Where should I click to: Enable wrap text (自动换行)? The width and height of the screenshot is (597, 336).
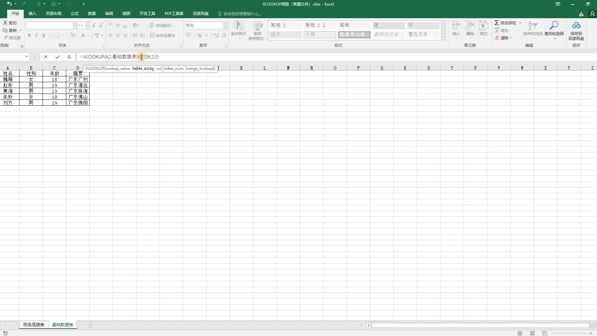(x=160, y=25)
